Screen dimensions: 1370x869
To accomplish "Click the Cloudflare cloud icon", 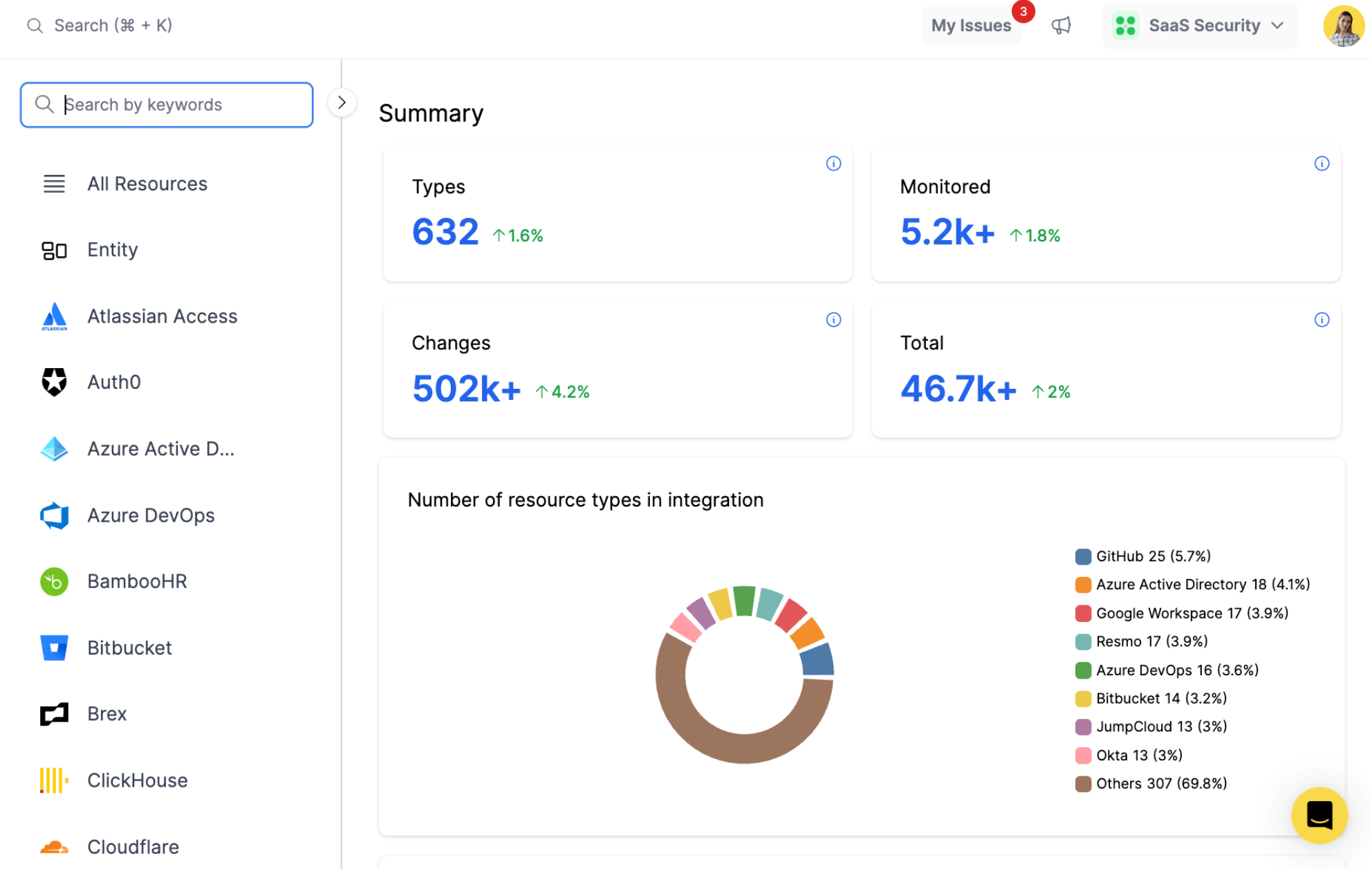I will (54, 846).
